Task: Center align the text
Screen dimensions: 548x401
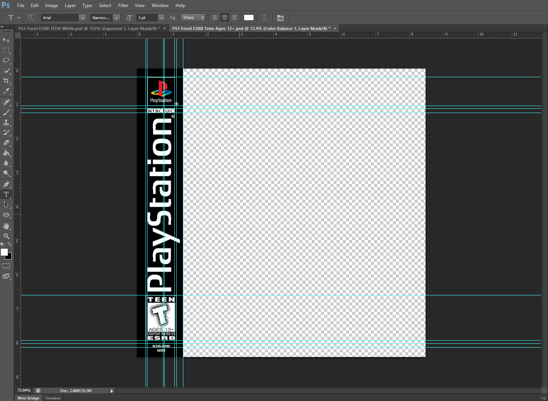Action: coord(225,18)
